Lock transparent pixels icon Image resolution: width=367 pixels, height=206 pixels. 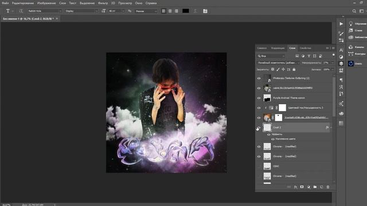273,69
